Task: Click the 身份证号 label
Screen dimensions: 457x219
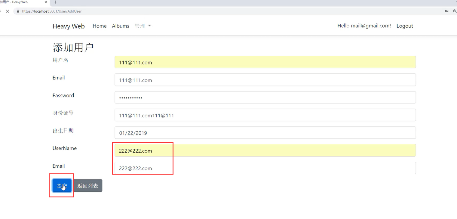Action: [x=63, y=113]
